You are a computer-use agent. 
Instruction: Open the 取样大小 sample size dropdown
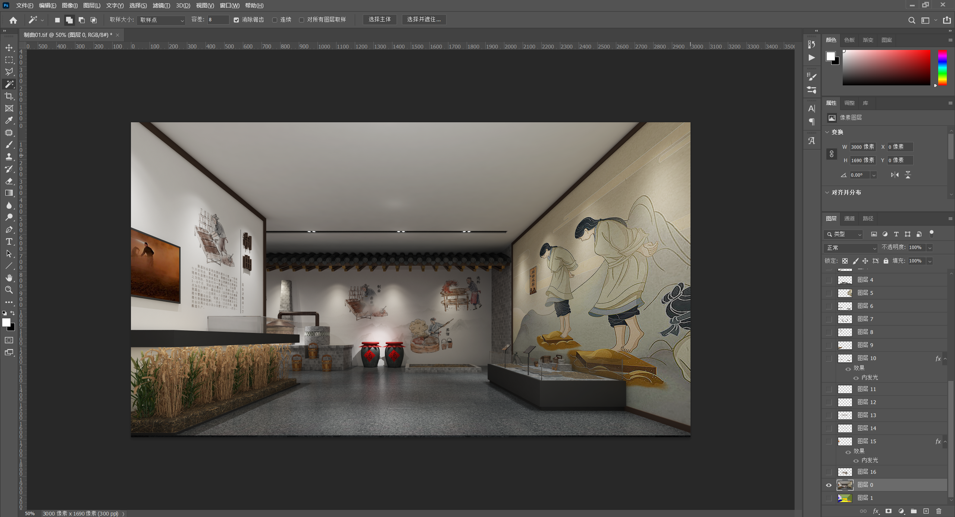coord(162,20)
